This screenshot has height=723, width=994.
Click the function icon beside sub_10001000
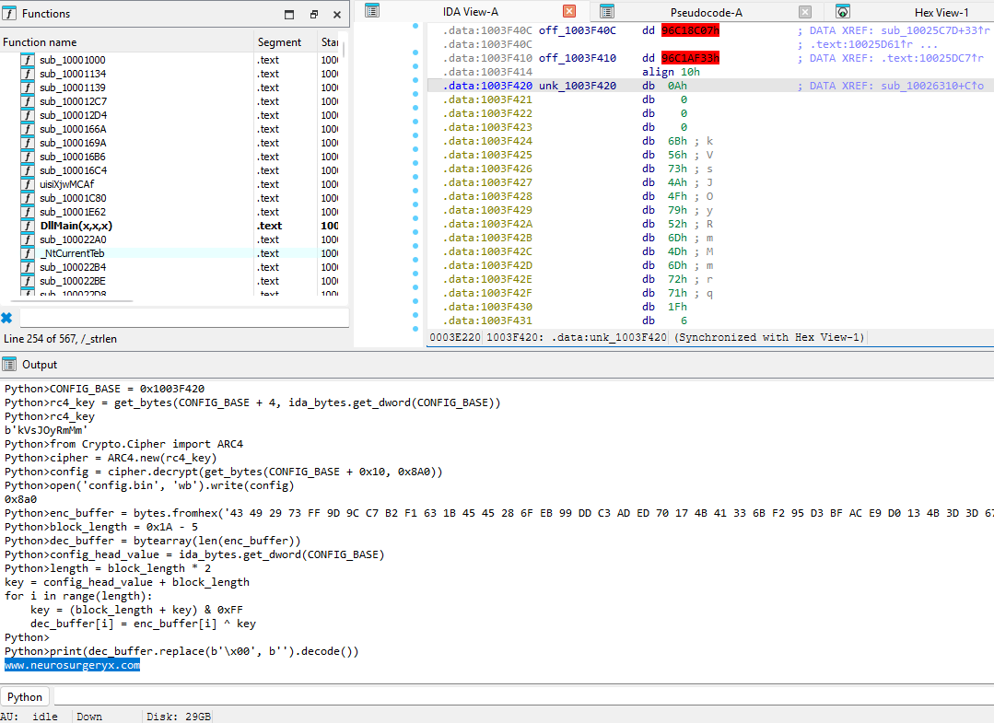28,60
